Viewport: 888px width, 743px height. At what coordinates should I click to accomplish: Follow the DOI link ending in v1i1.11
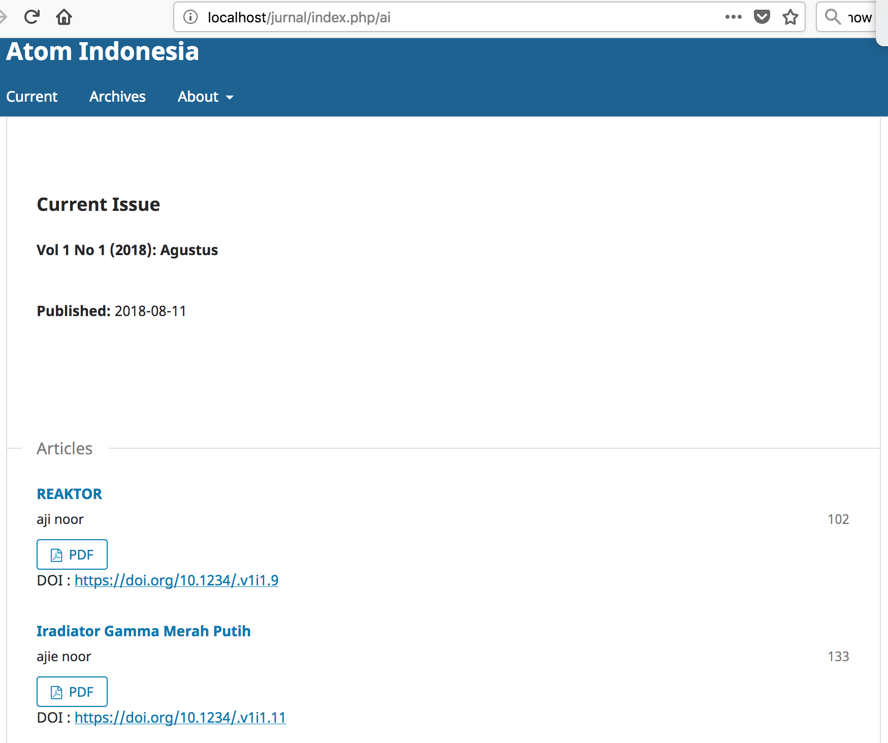click(180, 718)
